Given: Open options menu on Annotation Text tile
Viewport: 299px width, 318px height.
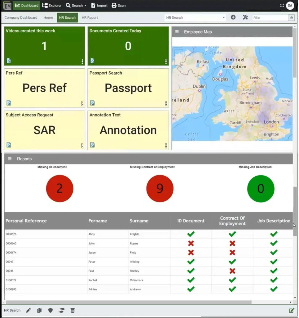Looking at the screenshot, I should pyautogui.click(x=166, y=146).
